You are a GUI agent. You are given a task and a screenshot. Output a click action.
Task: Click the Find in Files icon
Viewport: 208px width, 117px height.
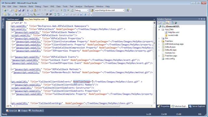(92, 10)
